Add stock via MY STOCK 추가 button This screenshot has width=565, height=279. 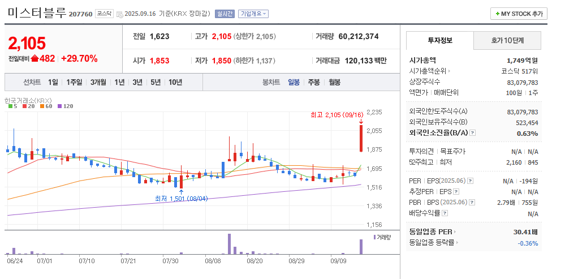point(519,14)
